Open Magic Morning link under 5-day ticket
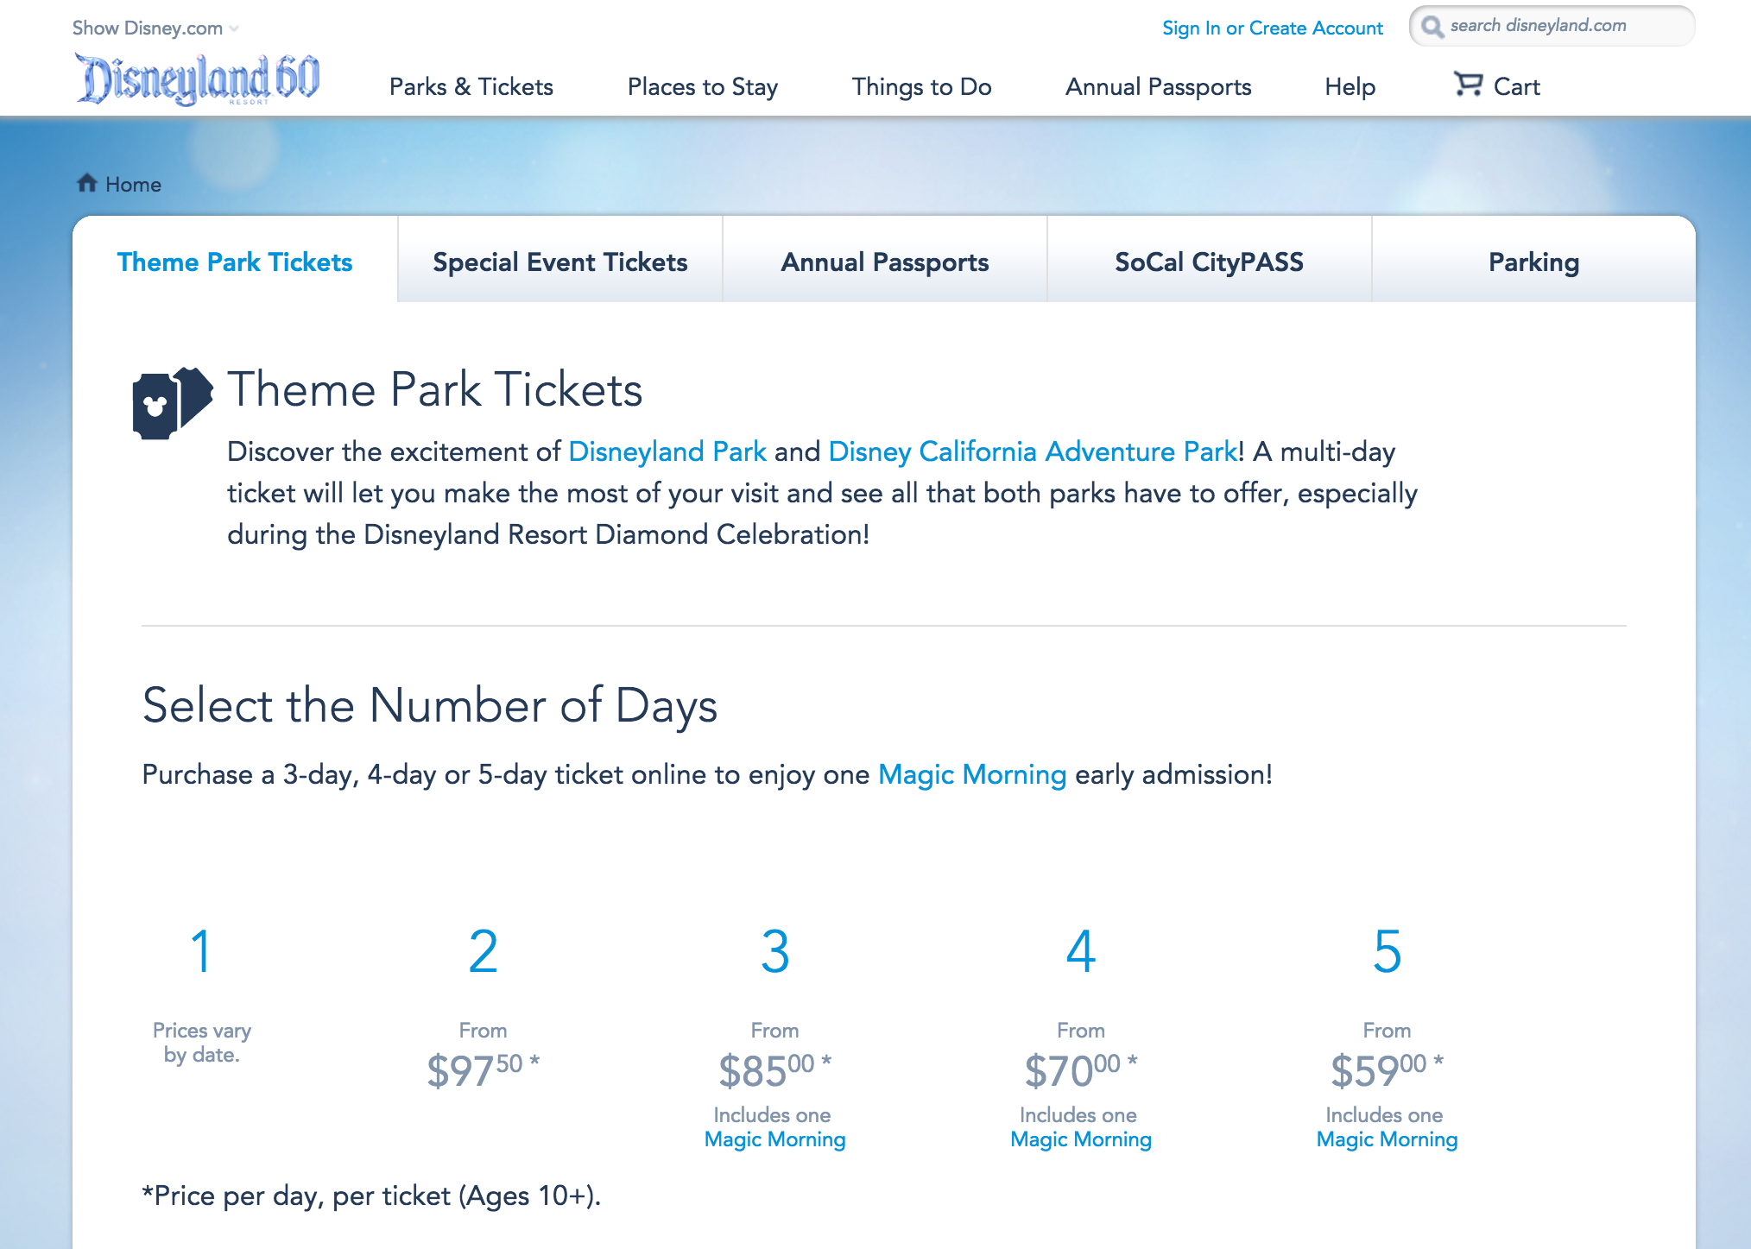 tap(1387, 1139)
